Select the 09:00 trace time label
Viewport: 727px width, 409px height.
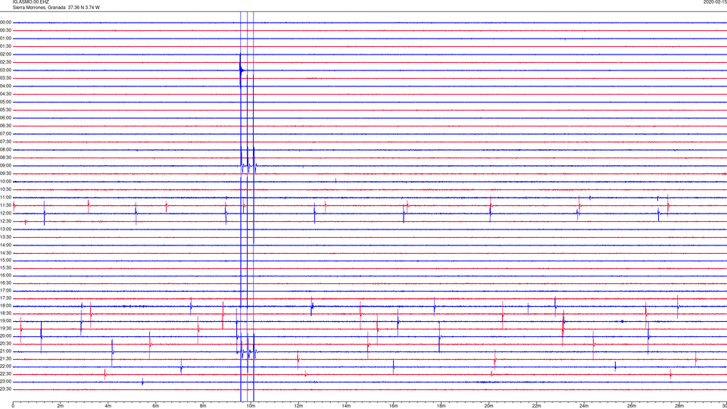(5, 166)
